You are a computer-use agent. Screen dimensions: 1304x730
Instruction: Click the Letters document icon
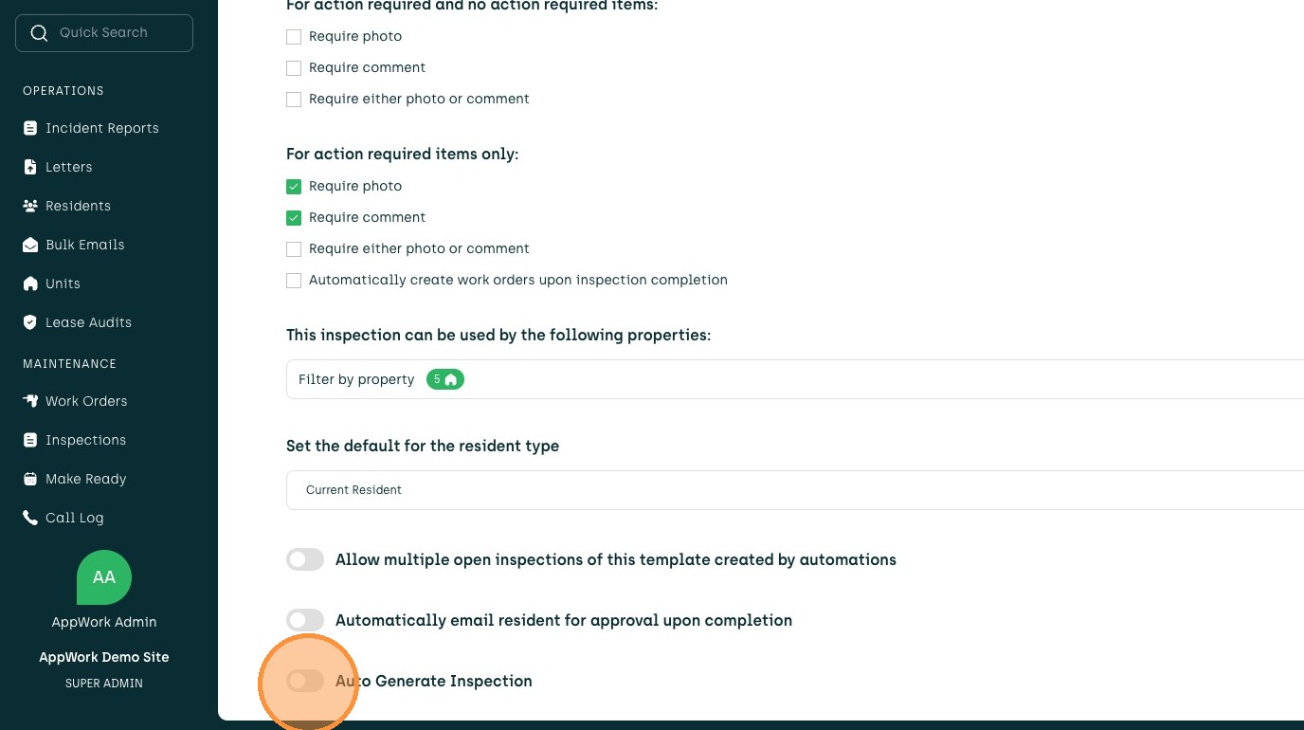[30, 167]
